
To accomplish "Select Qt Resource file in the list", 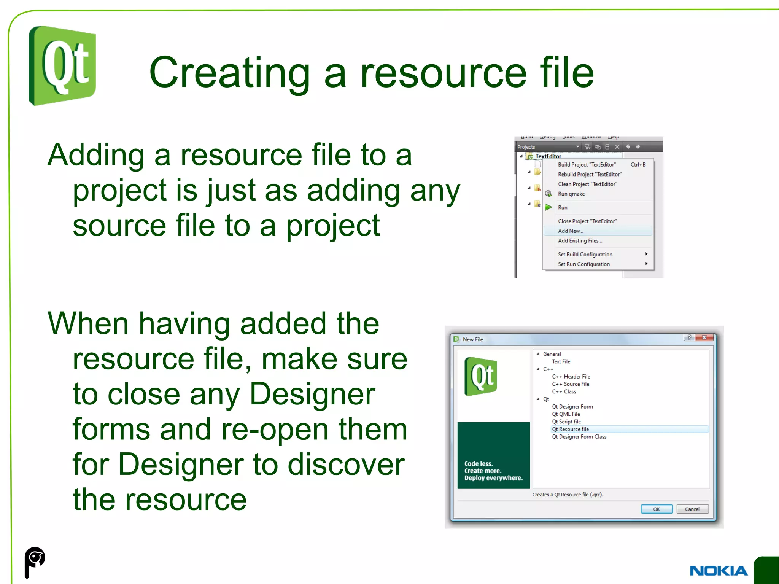I will point(570,429).
